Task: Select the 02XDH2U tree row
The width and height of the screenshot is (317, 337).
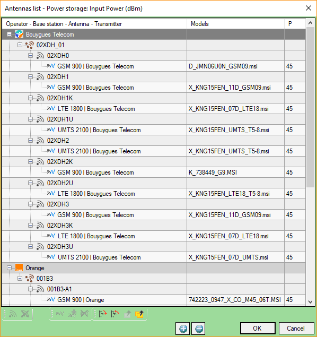Action: (x=154, y=183)
